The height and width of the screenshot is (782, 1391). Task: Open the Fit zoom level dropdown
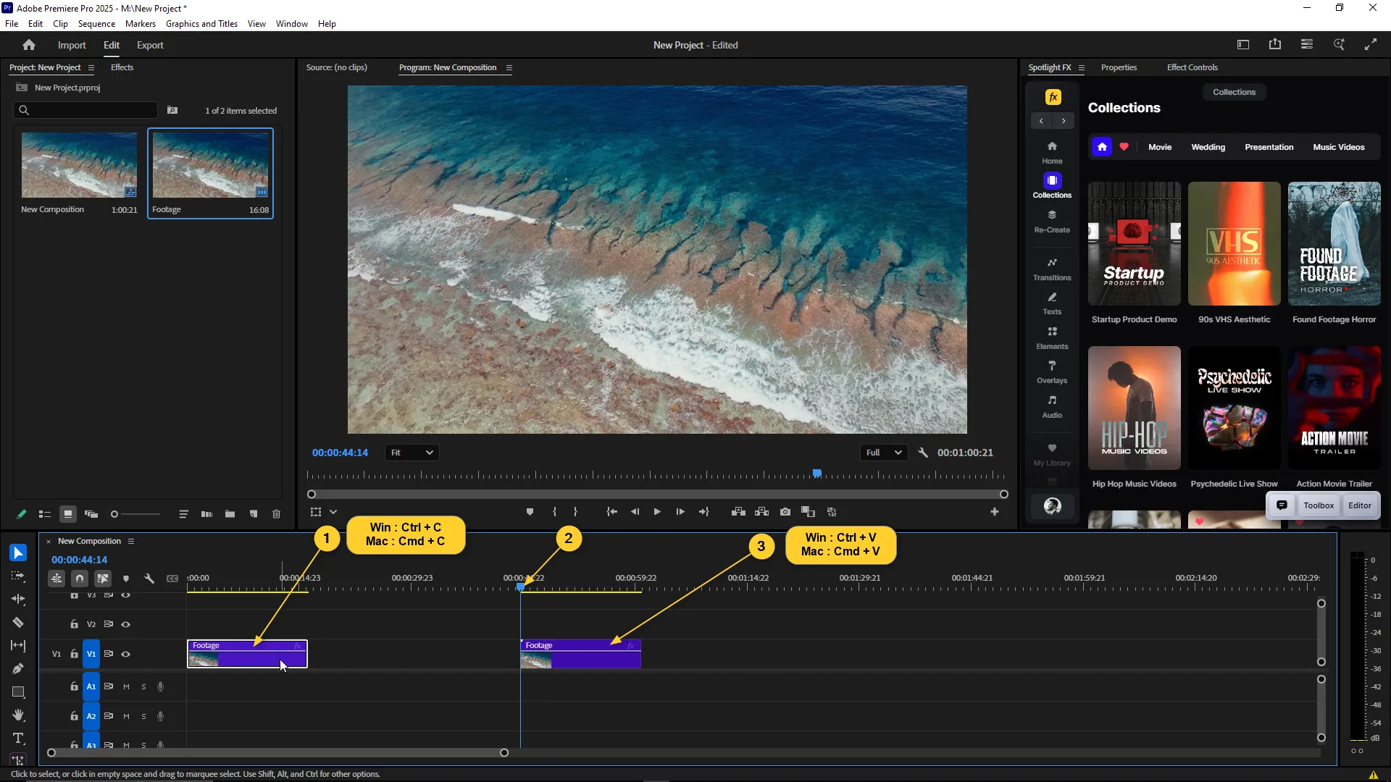412,453
